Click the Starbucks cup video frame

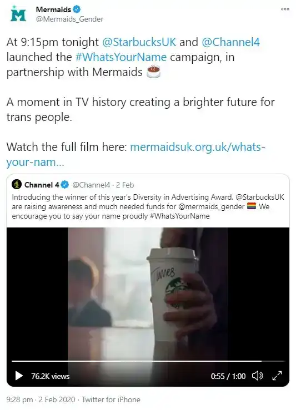(148, 293)
